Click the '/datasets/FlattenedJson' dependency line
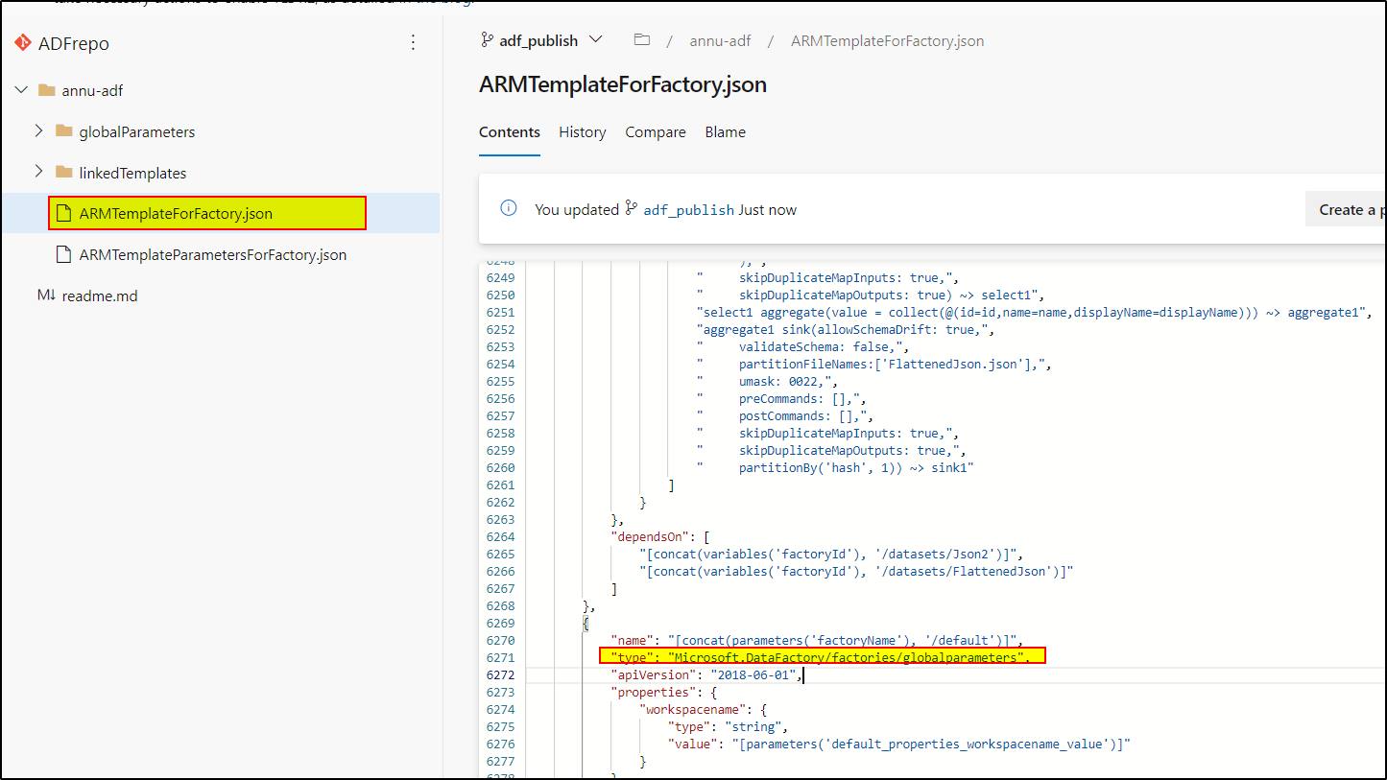The image size is (1387, 780). [856, 571]
